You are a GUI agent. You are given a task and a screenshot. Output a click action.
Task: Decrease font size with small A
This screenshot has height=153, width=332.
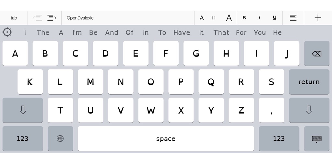[202, 18]
